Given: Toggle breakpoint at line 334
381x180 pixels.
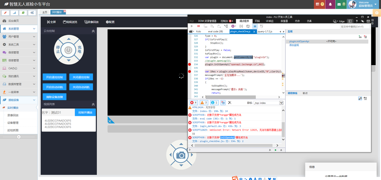Looking at the screenshot, I should tap(190, 65).
